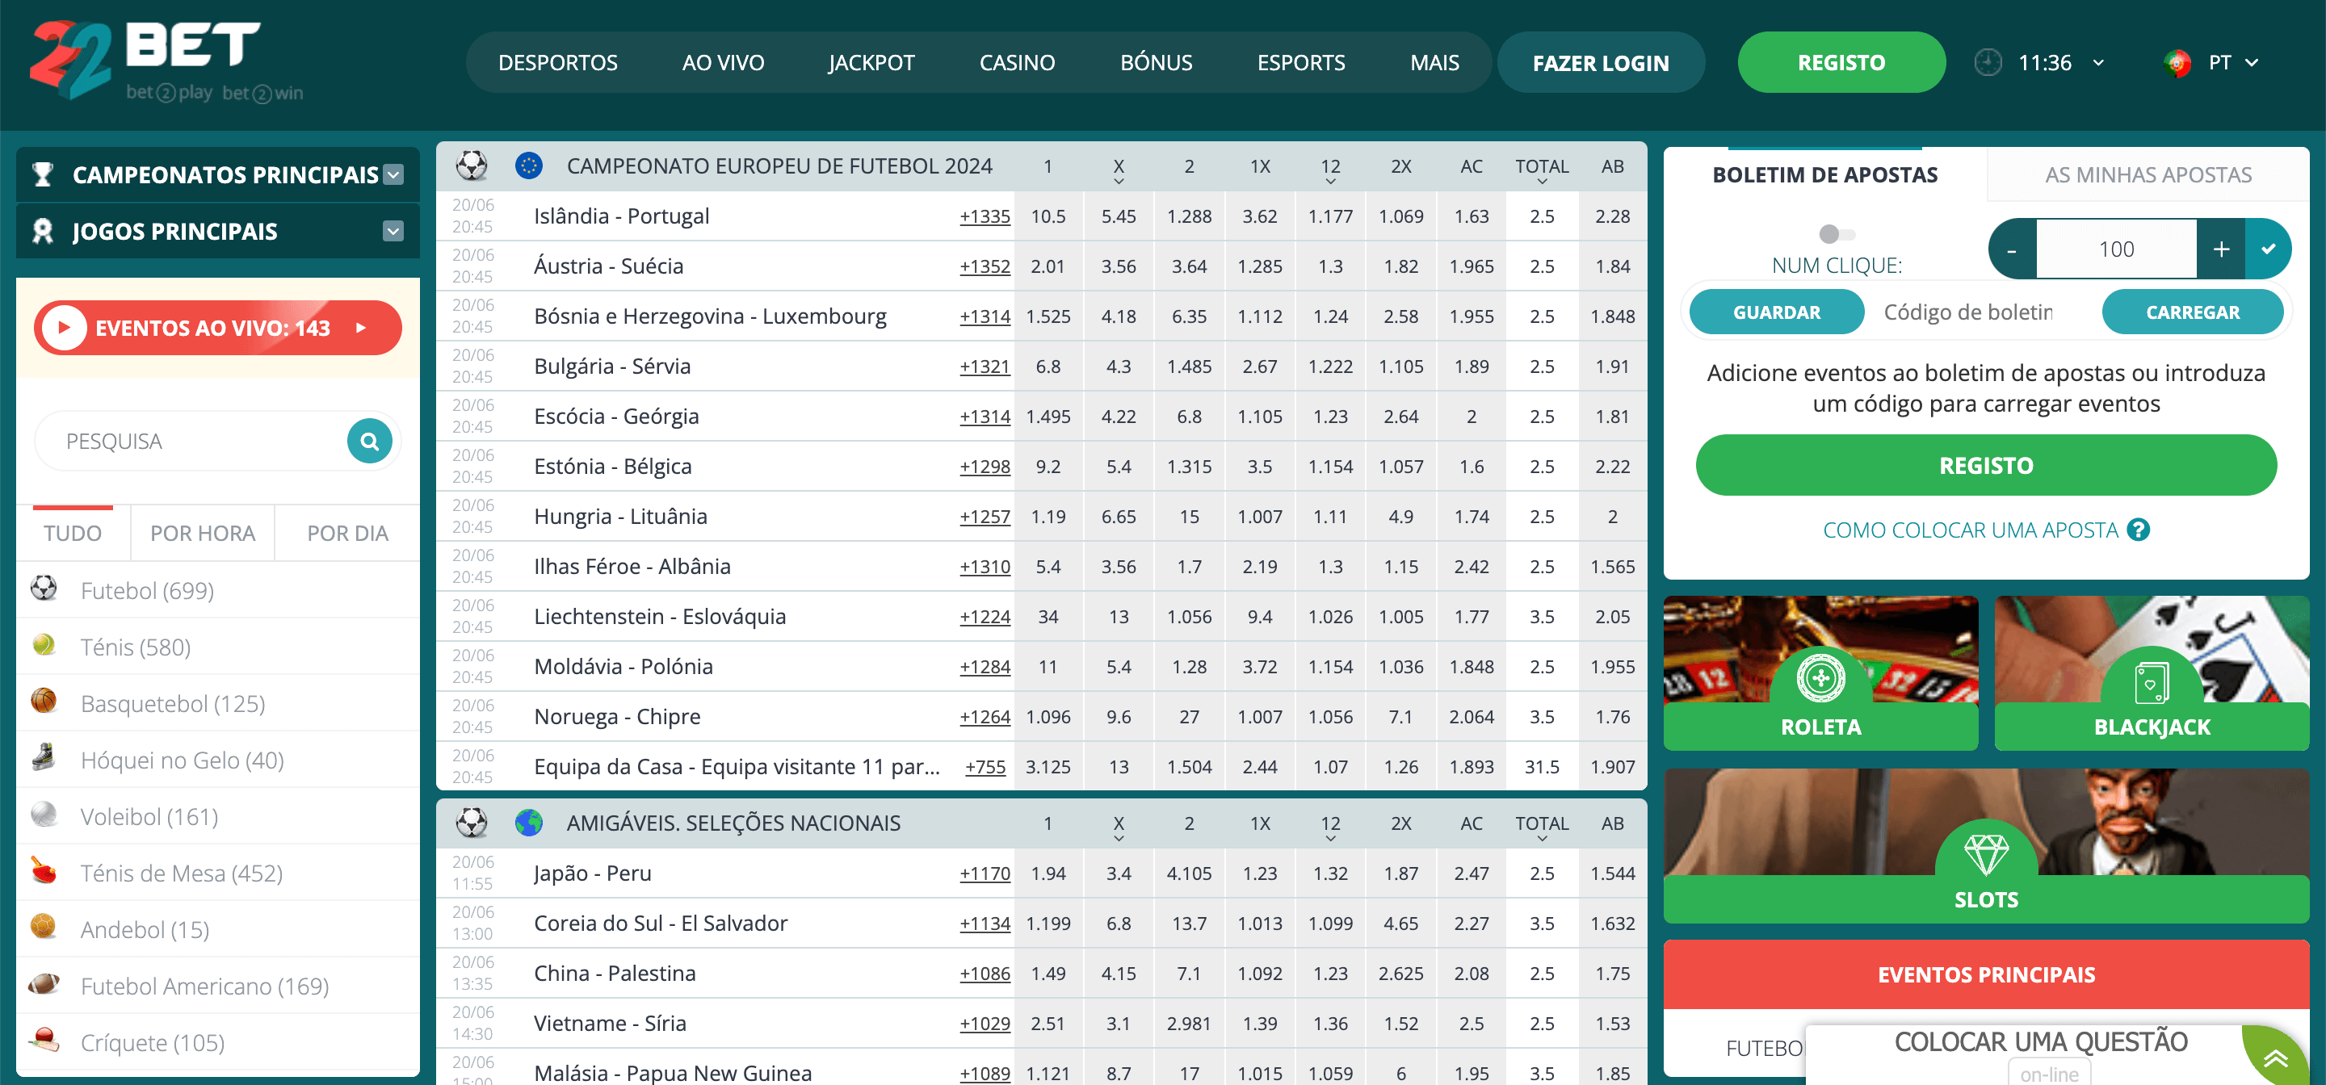Image resolution: width=2326 pixels, height=1085 pixels.
Task: Expand Jogos Principais section
Action: click(393, 231)
